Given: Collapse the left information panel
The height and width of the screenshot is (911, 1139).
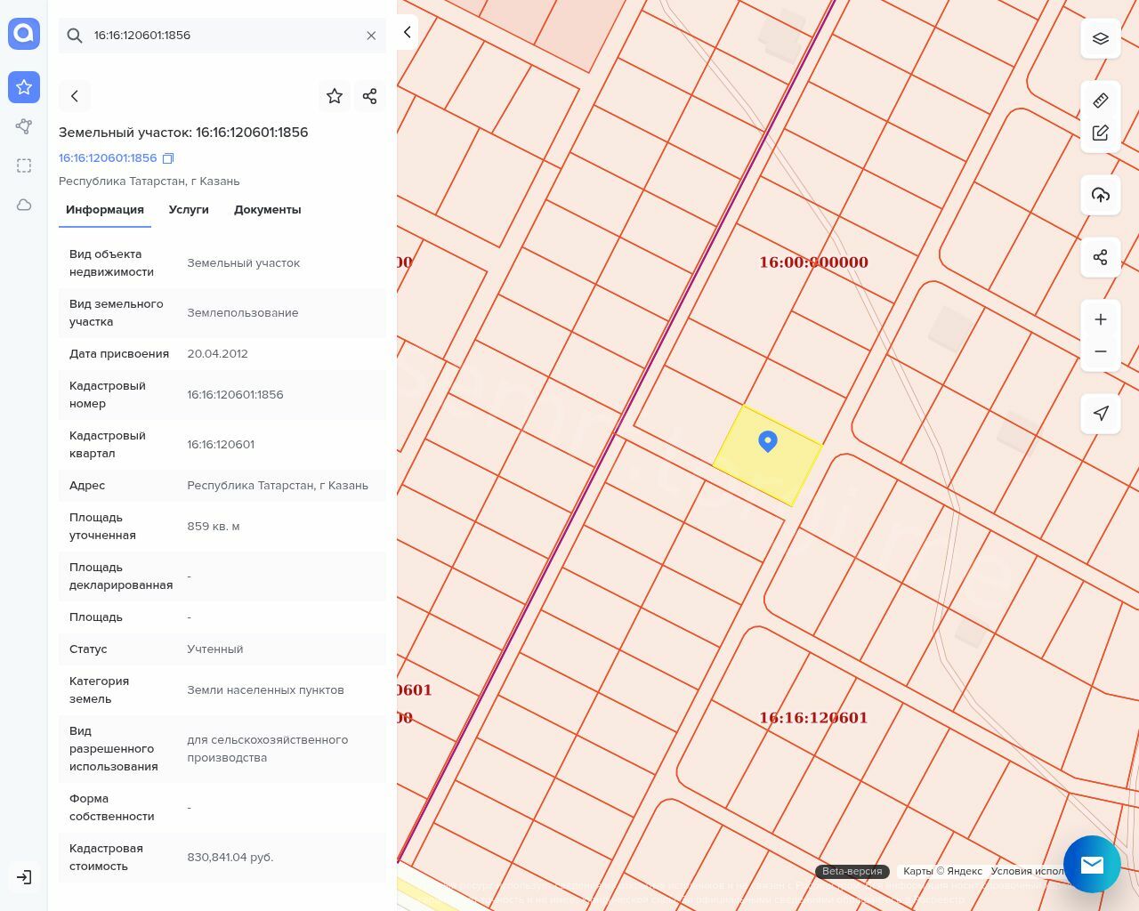Looking at the screenshot, I should point(407,32).
